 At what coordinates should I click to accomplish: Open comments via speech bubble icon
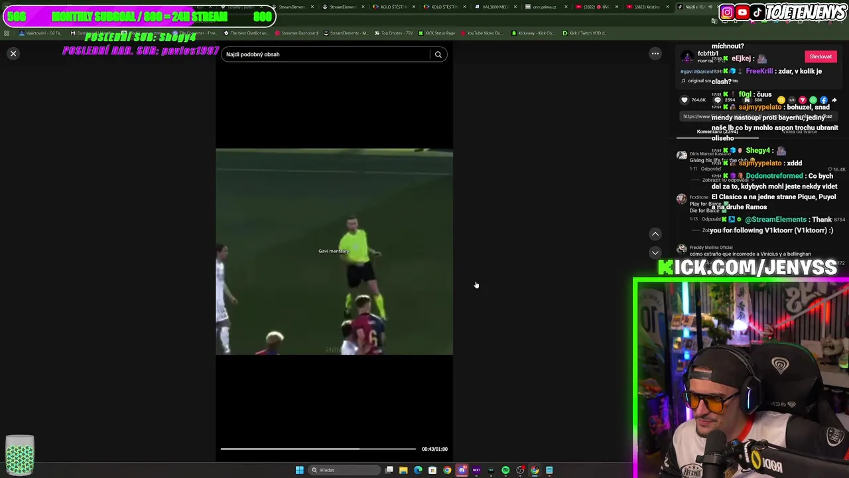pos(718,100)
